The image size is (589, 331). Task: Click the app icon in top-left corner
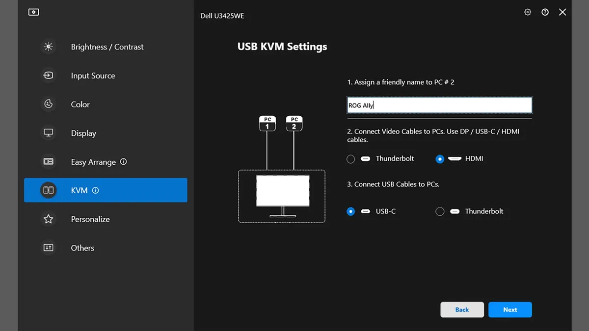pos(33,12)
